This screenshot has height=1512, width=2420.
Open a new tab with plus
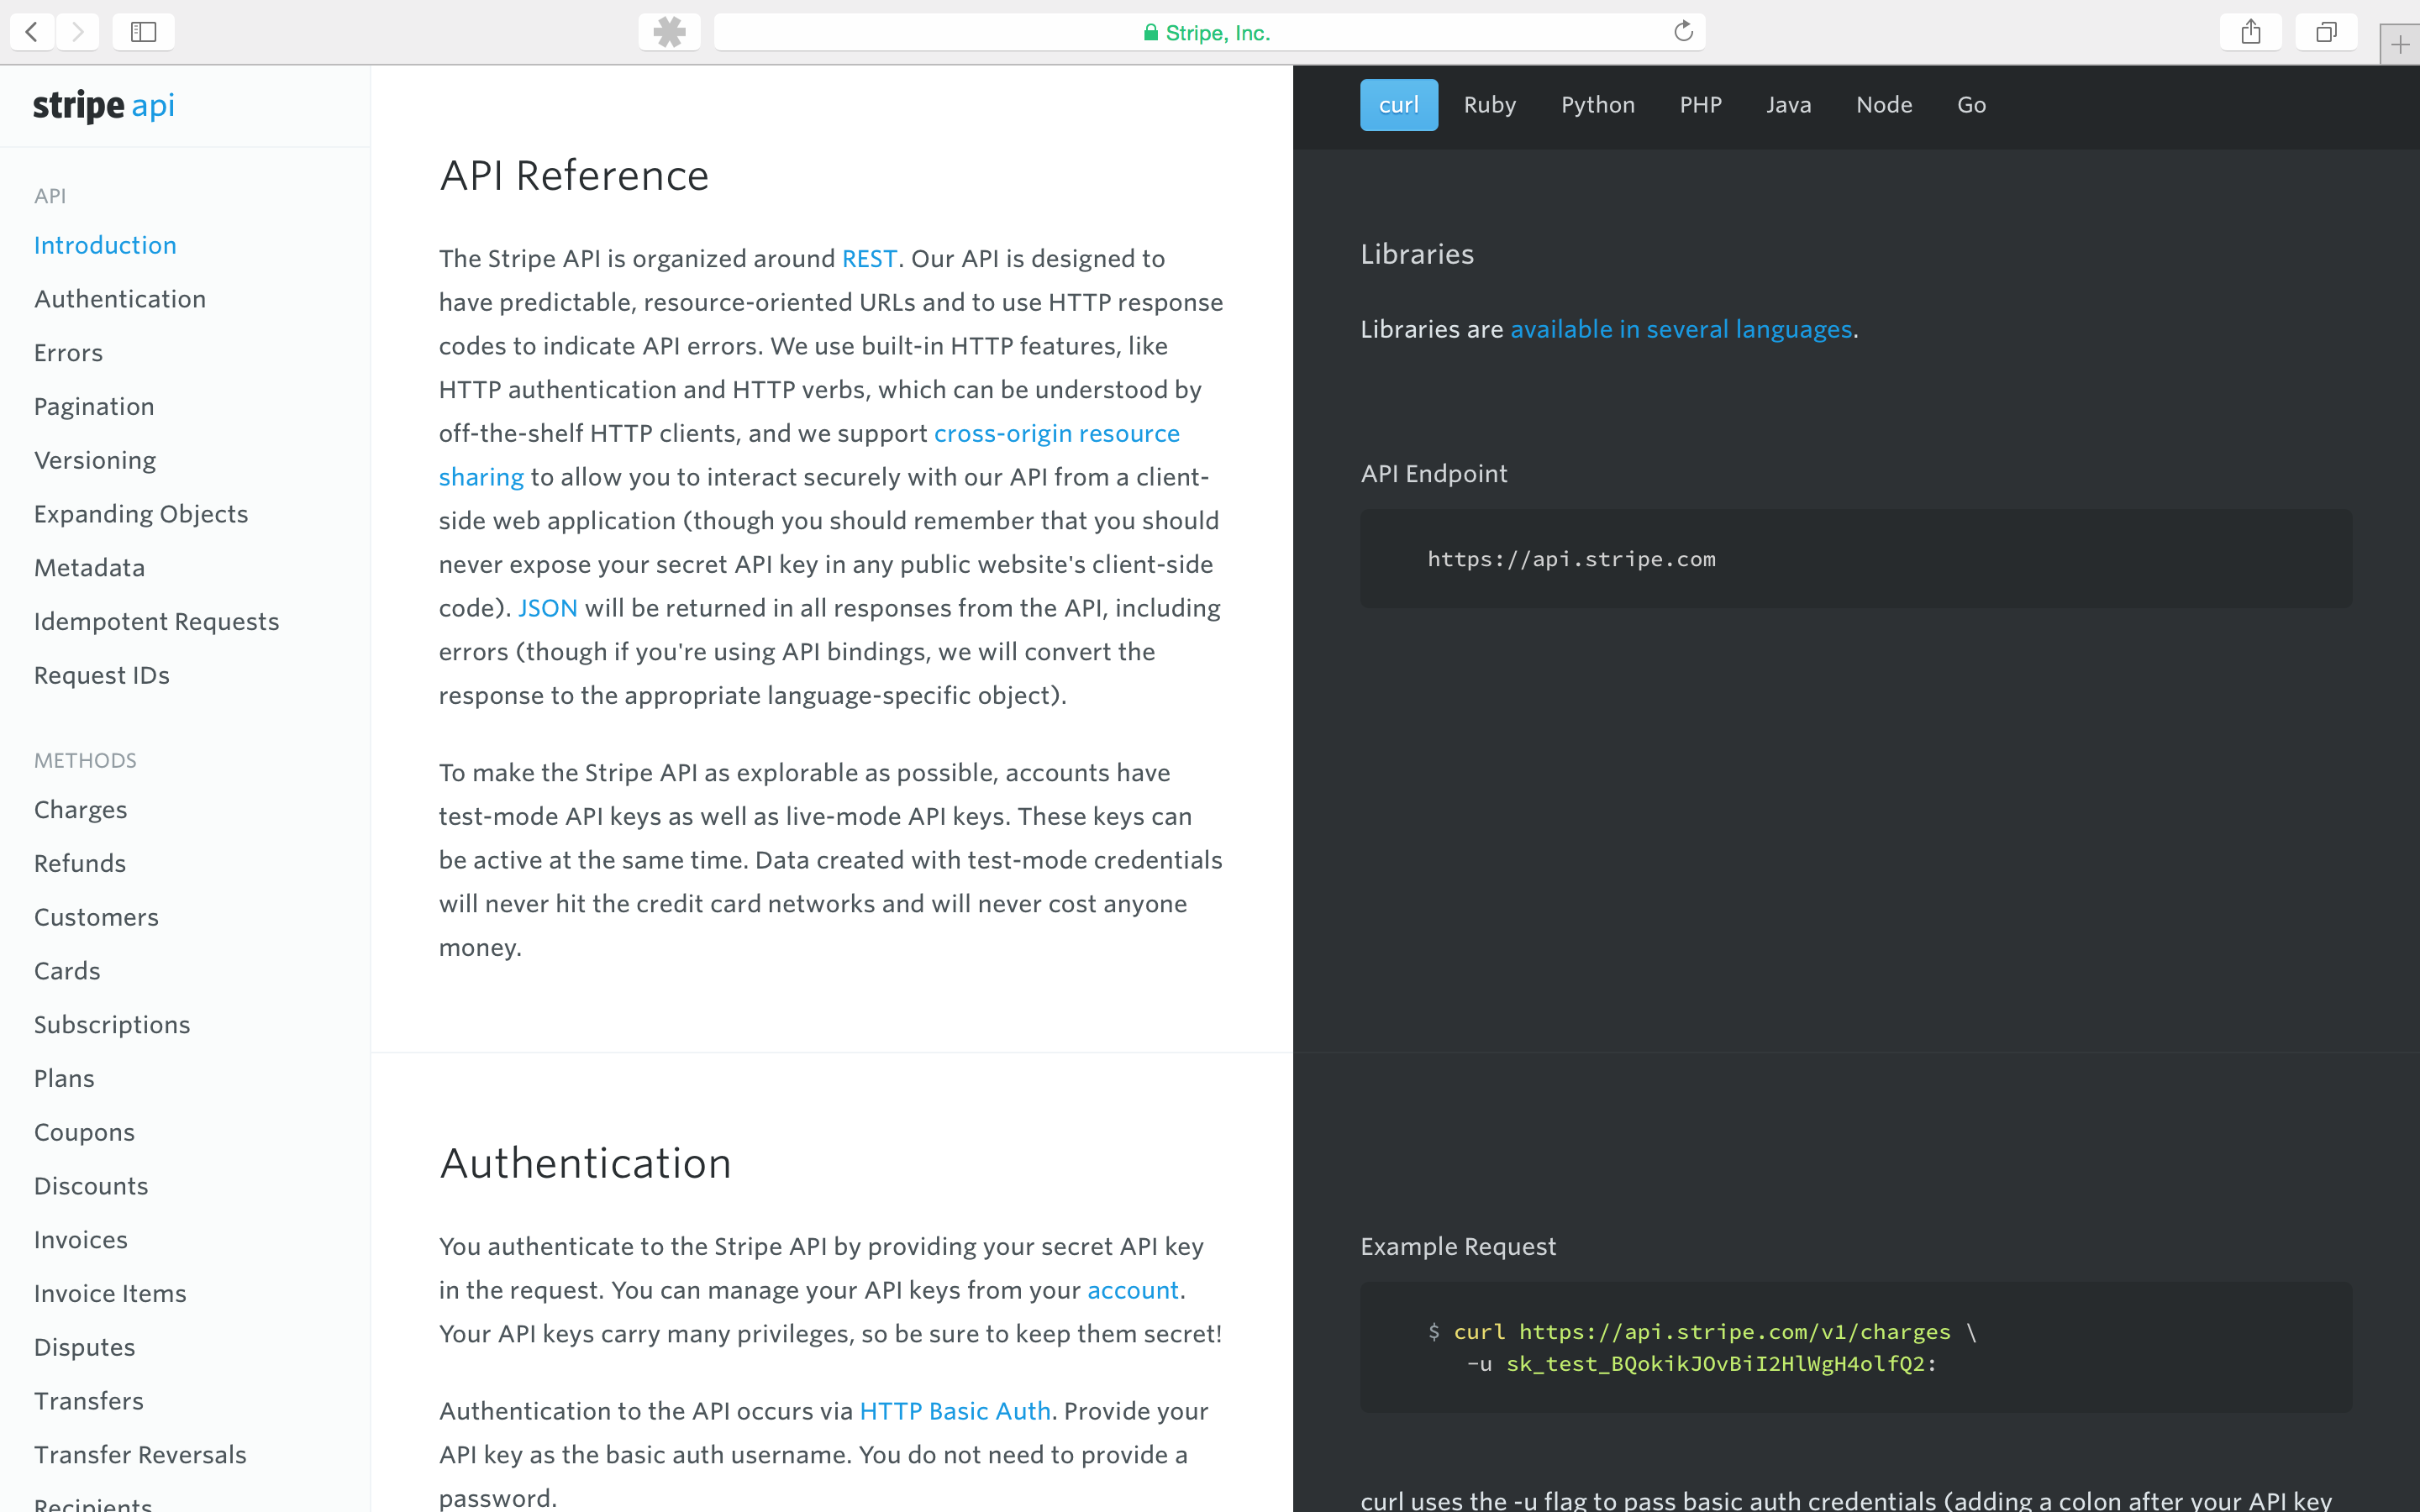tap(2399, 45)
